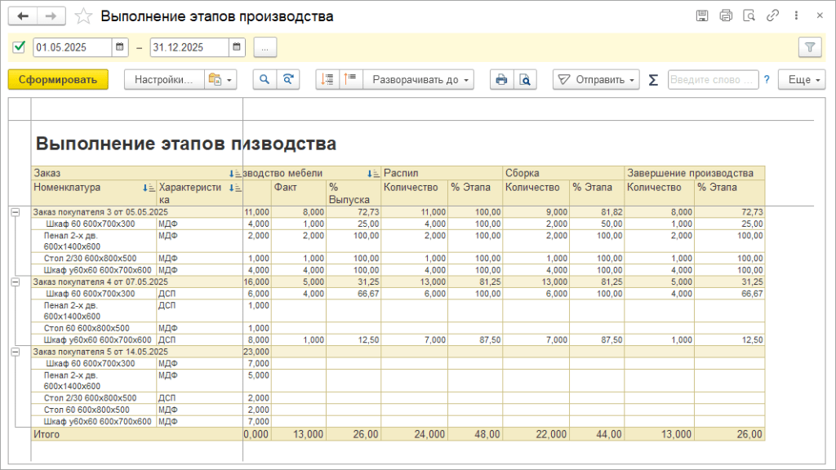Copy link using the chain icon

click(773, 16)
